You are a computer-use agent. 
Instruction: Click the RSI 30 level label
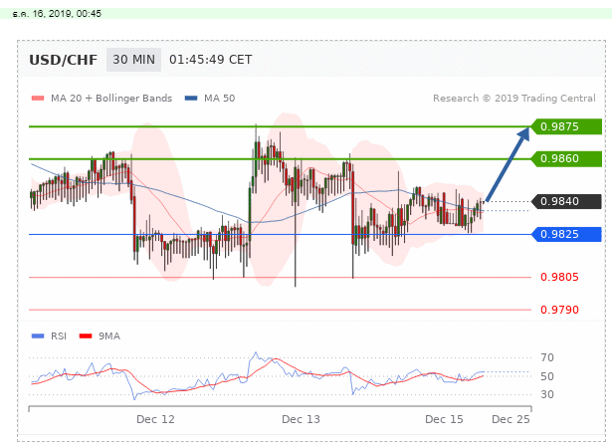(547, 394)
